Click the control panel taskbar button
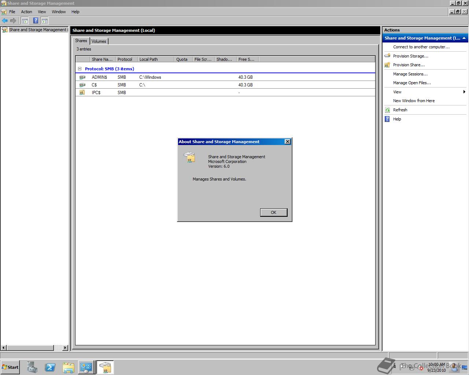Viewport: 469px width, 375px height. click(x=86, y=367)
